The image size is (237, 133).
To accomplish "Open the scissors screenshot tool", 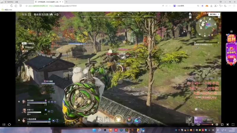I will pos(215,6).
